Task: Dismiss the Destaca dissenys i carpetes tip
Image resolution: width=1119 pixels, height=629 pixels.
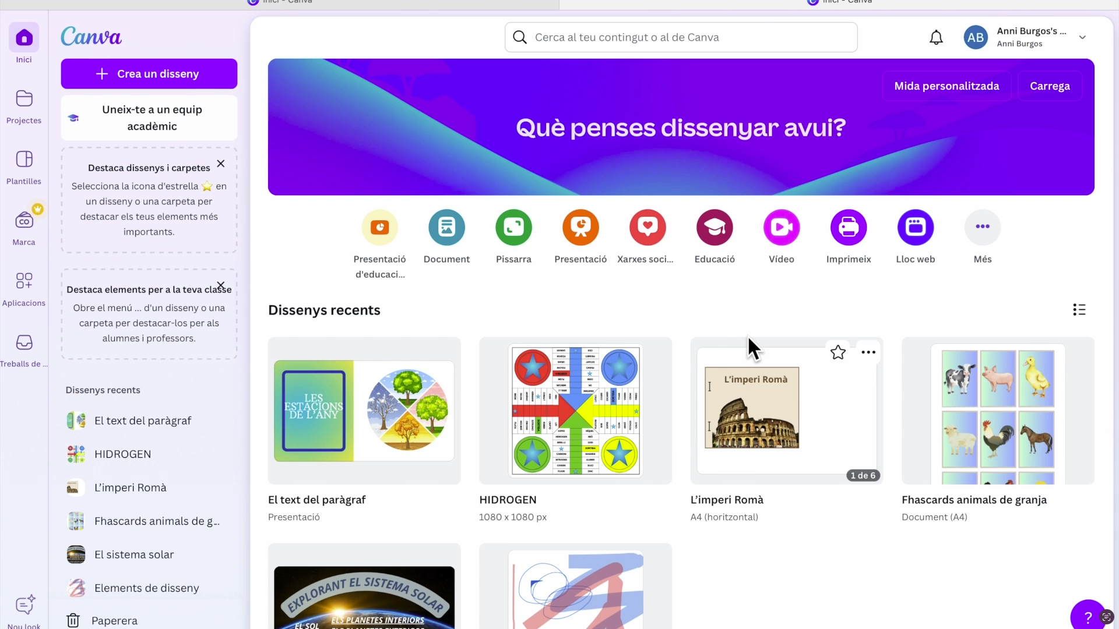Action: click(221, 164)
